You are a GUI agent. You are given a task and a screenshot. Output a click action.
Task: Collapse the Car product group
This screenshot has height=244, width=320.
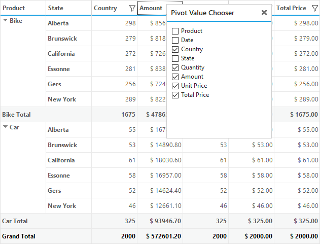coord(6,127)
